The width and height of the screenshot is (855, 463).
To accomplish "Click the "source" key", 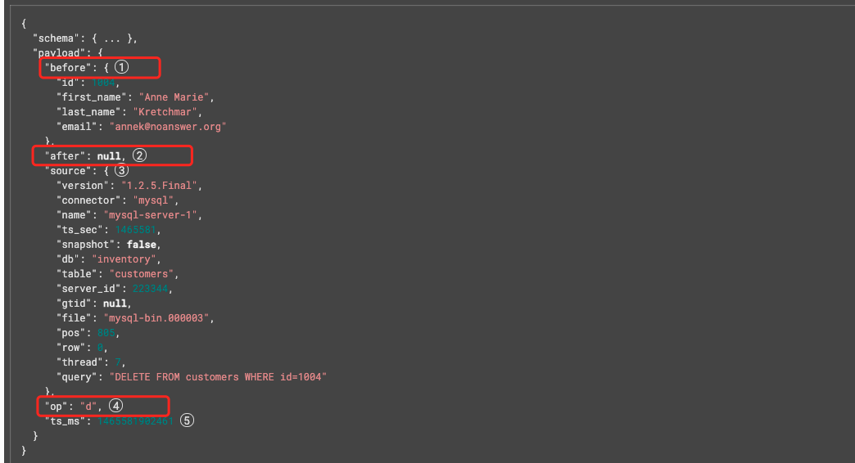I will pyautogui.click(x=68, y=171).
